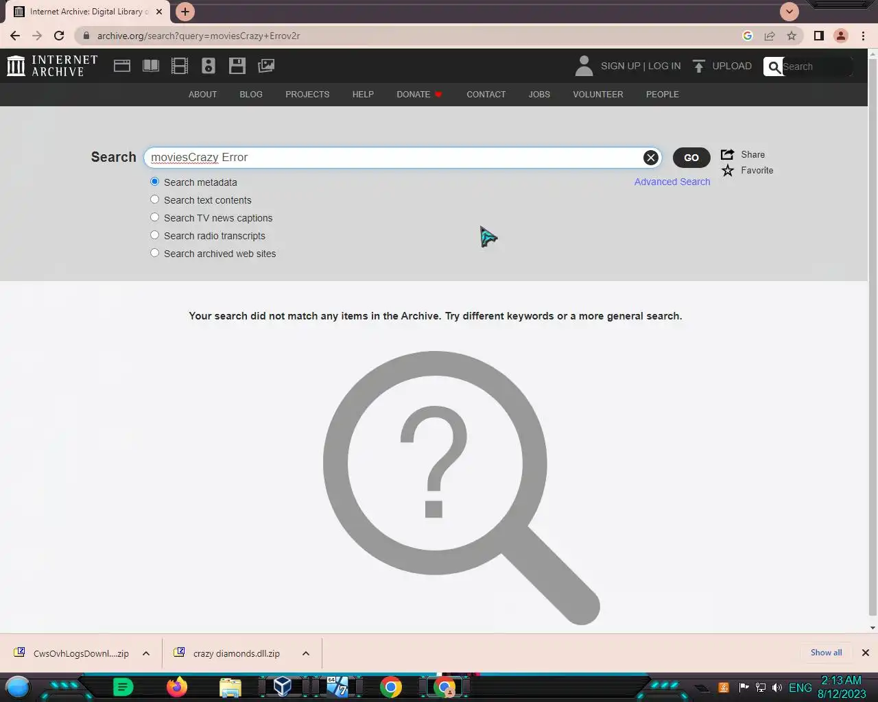Click the browser address bar URL
878x702 pixels.
(x=199, y=36)
